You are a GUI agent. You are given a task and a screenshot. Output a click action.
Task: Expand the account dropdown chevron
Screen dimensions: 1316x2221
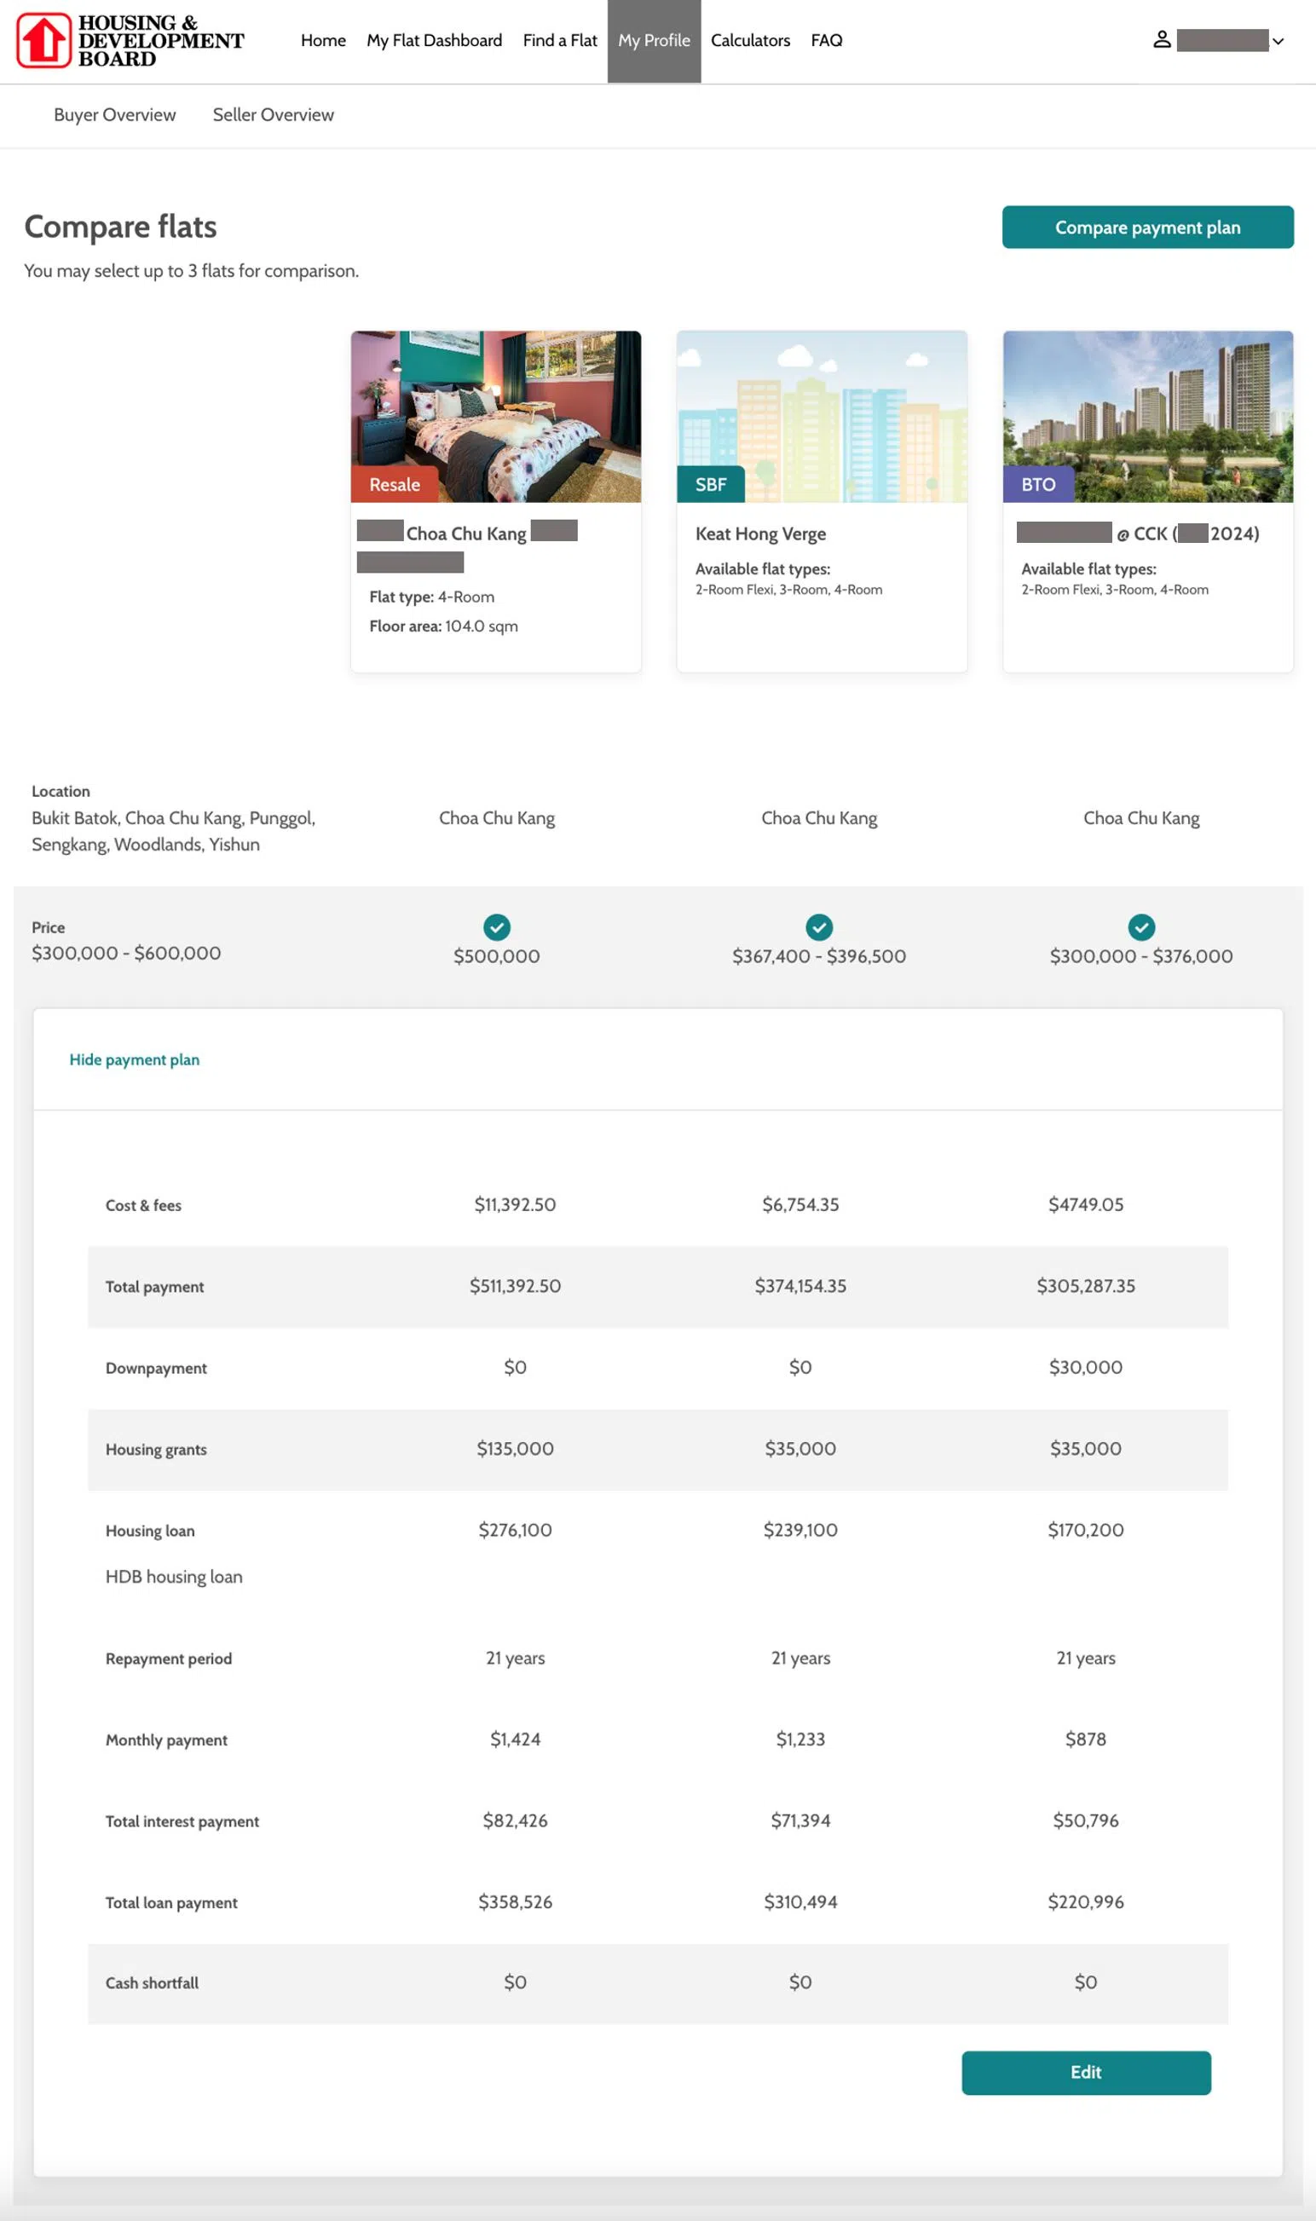[x=1277, y=42]
